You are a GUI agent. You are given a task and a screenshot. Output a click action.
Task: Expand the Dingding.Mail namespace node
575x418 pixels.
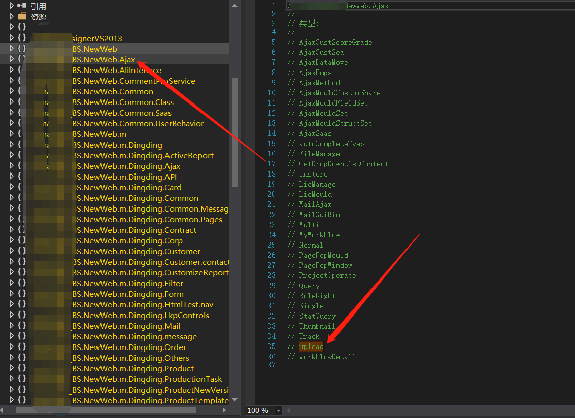(12, 325)
